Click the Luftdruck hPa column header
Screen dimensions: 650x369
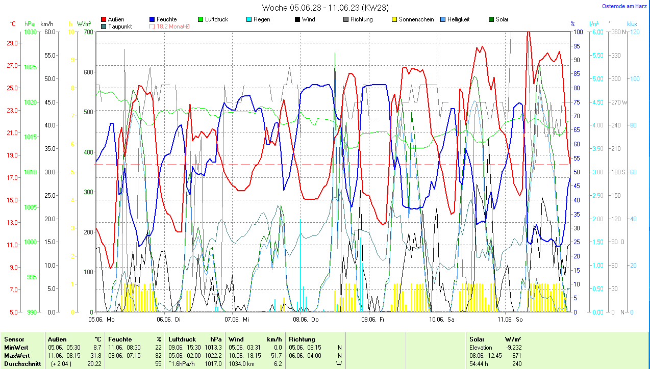195,339
